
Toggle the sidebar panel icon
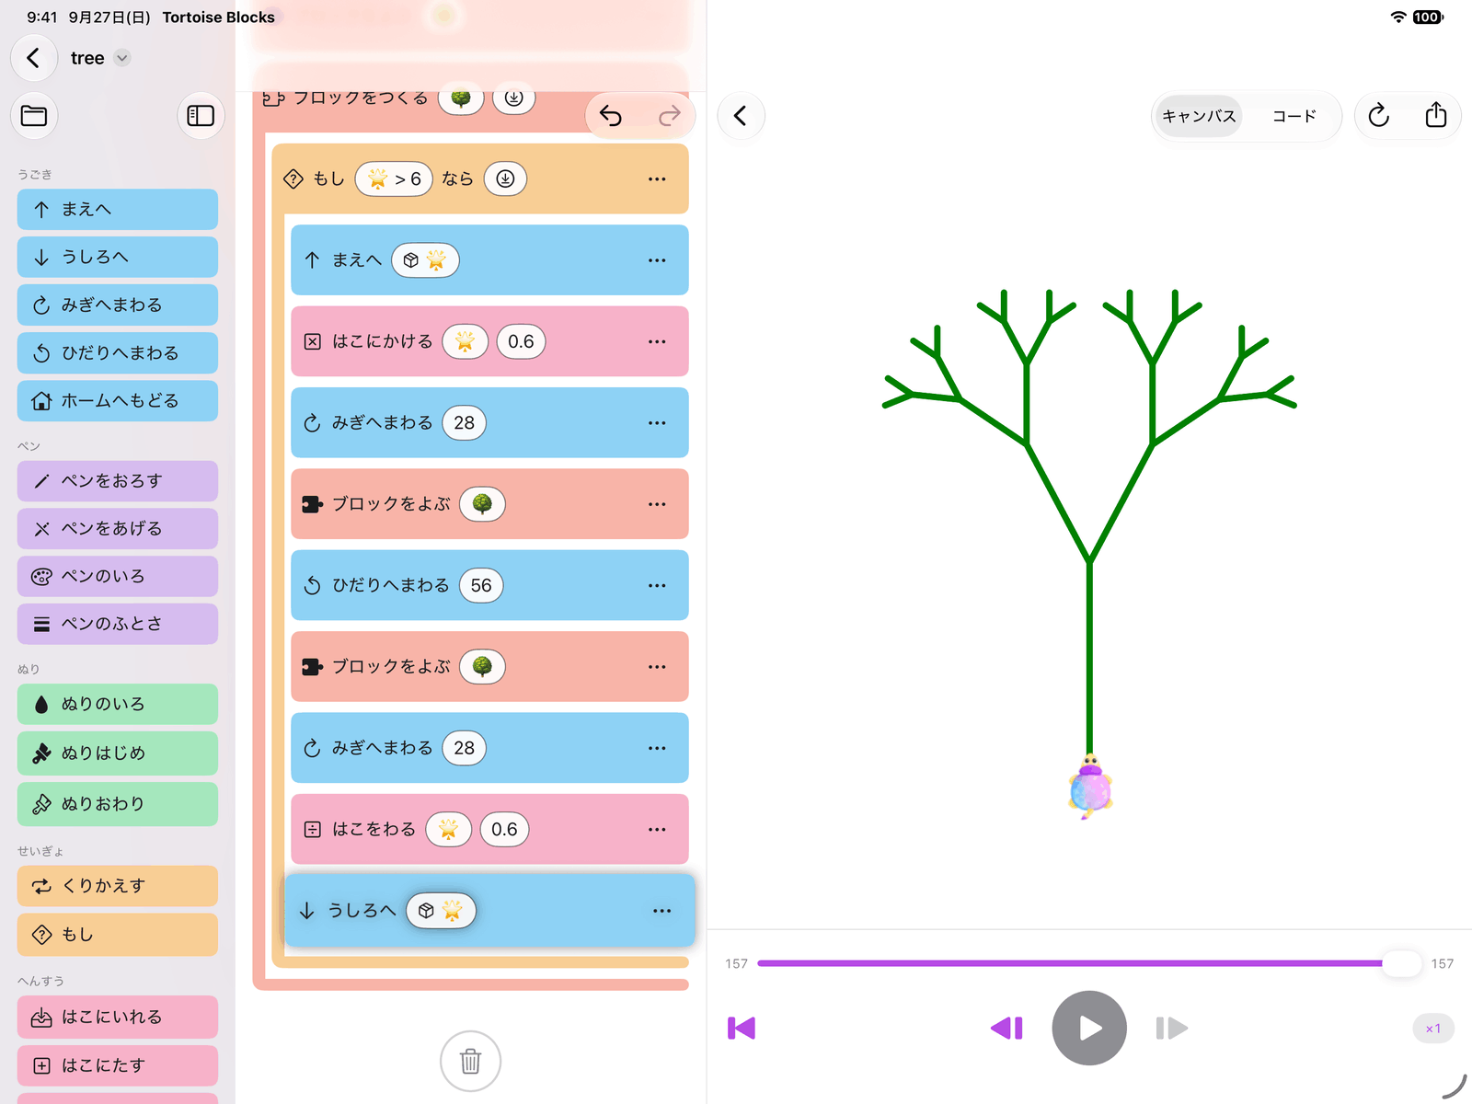(201, 116)
